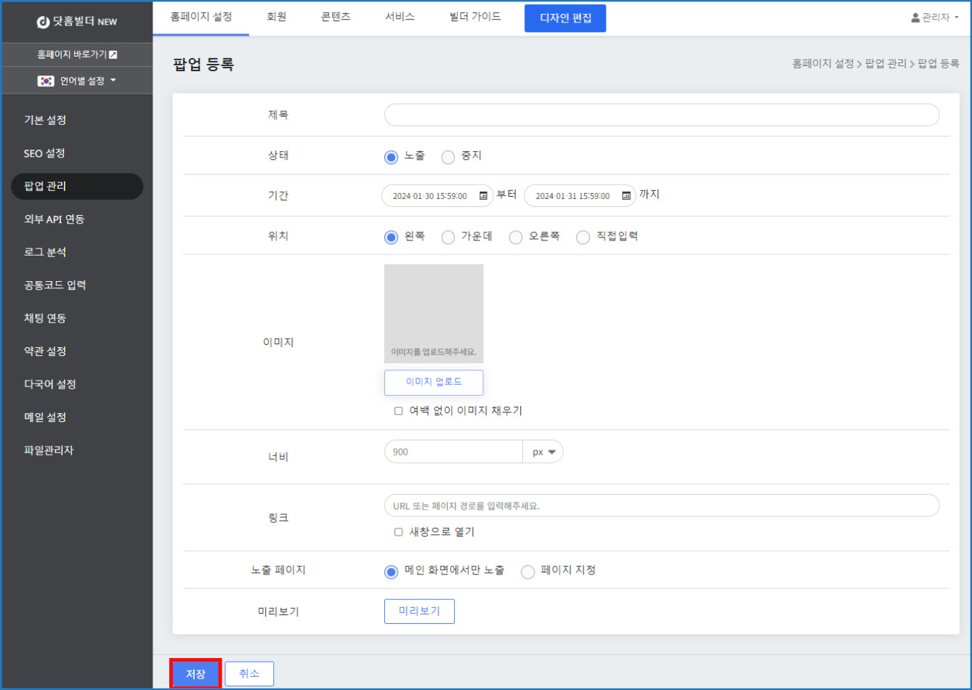This screenshot has width=972, height=690.
Task: Expand the px width unit dropdown
Action: pos(543,452)
